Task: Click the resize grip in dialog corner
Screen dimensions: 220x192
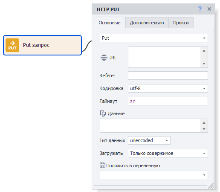Action: tap(211, 186)
